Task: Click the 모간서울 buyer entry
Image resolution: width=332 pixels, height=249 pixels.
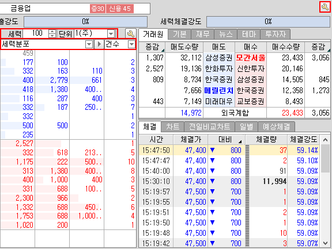Action: tap(251, 58)
